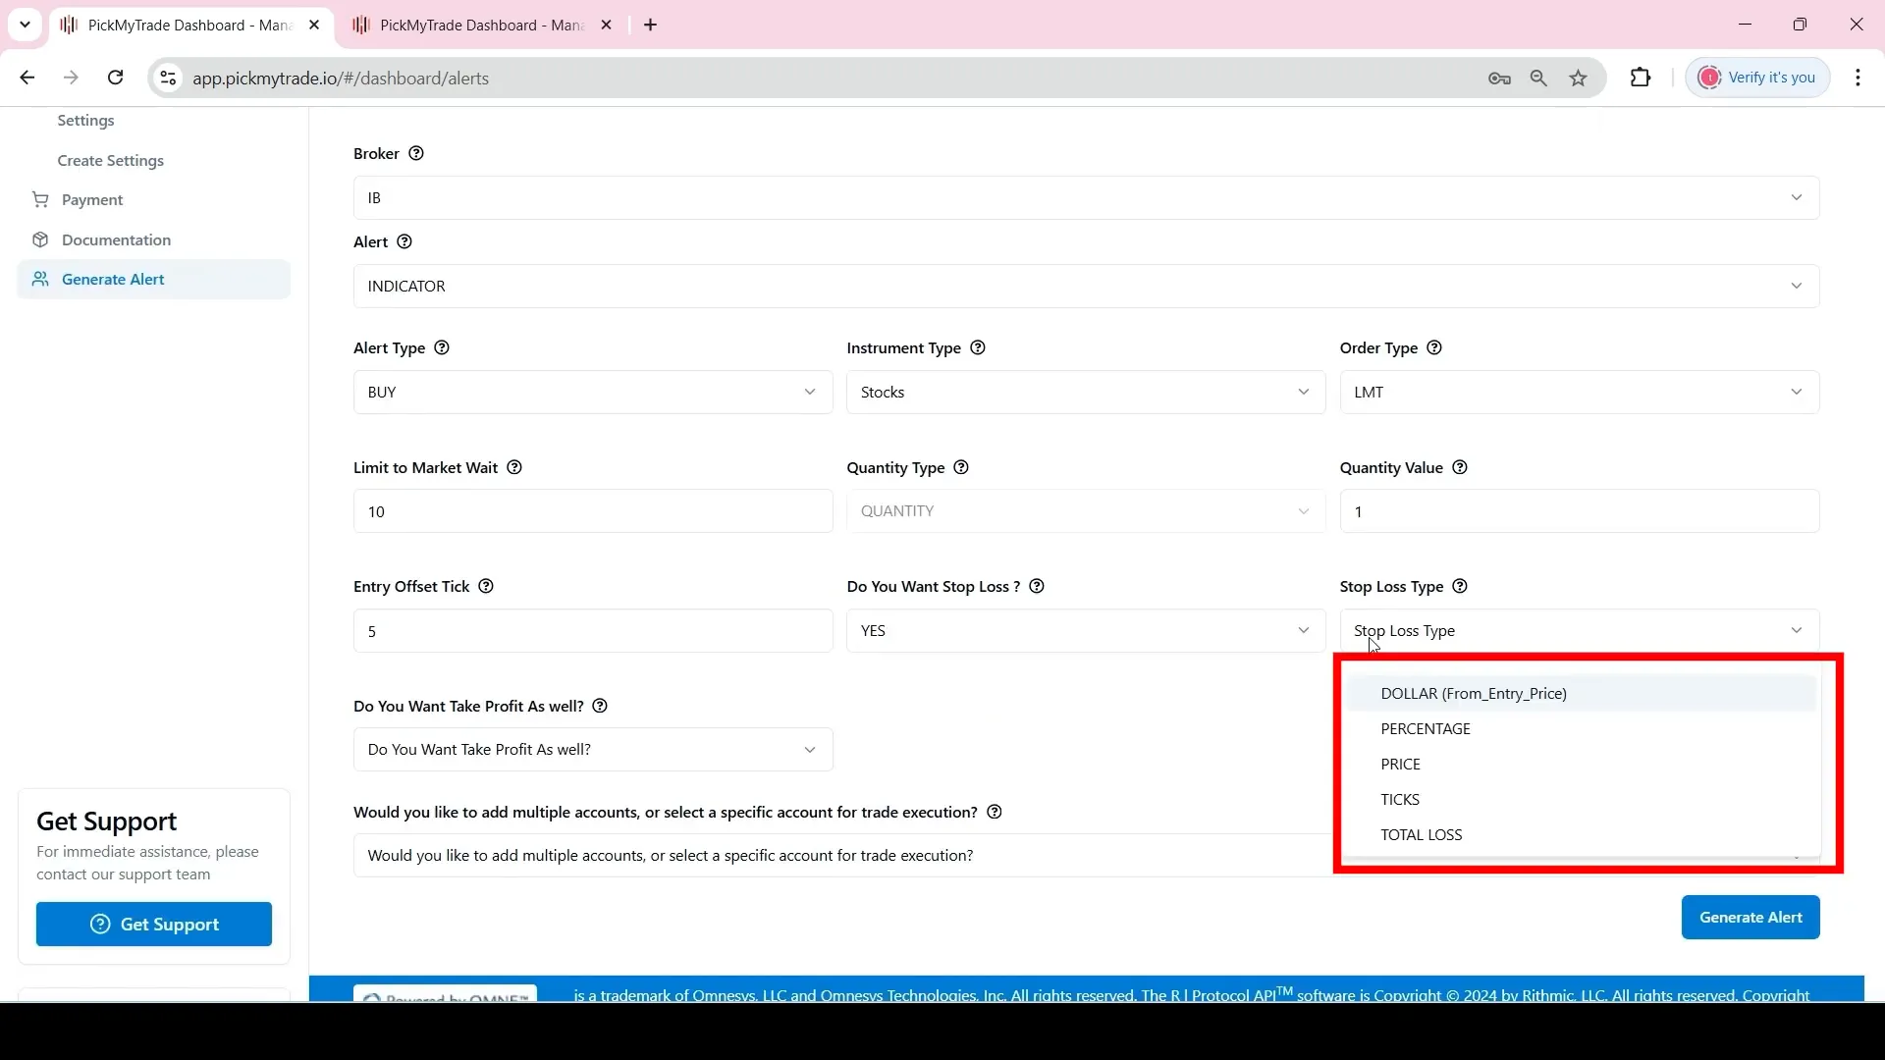Click the browser extensions puzzle icon
The image size is (1885, 1060).
tap(1641, 77)
